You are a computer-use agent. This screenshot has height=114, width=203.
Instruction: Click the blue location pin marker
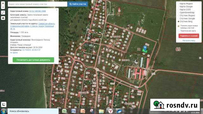pyautogui.click(x=145, y=48)
